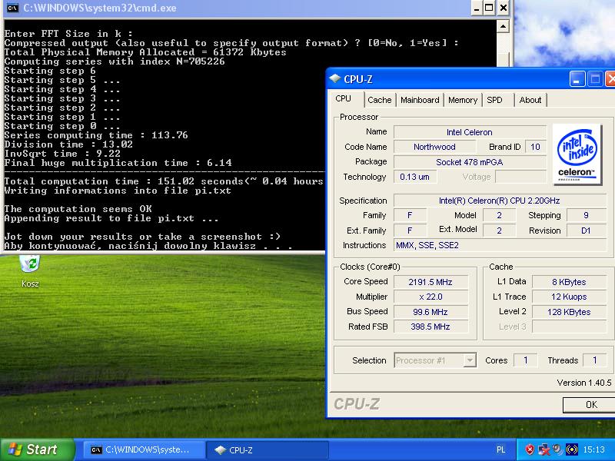The image size is (615, 461).
Task: Click the Core Speed value '2191.5 MHz'
Action: (430, 282)
